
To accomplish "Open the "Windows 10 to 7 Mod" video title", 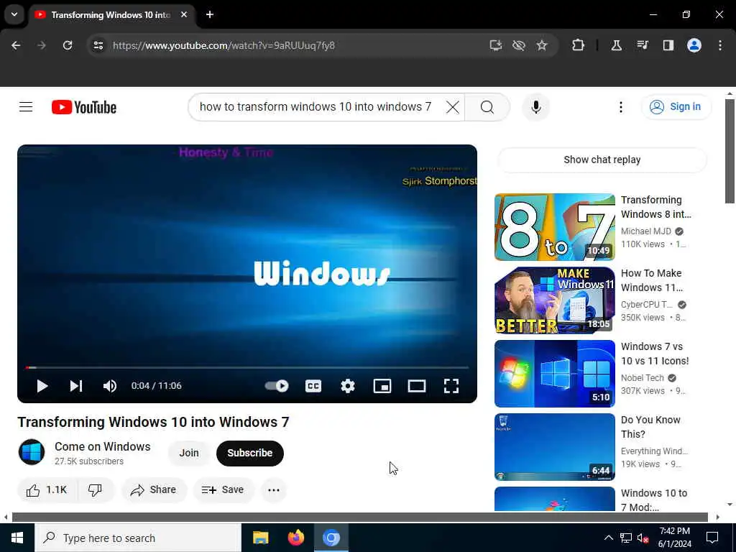I will [x=654, y=500].
